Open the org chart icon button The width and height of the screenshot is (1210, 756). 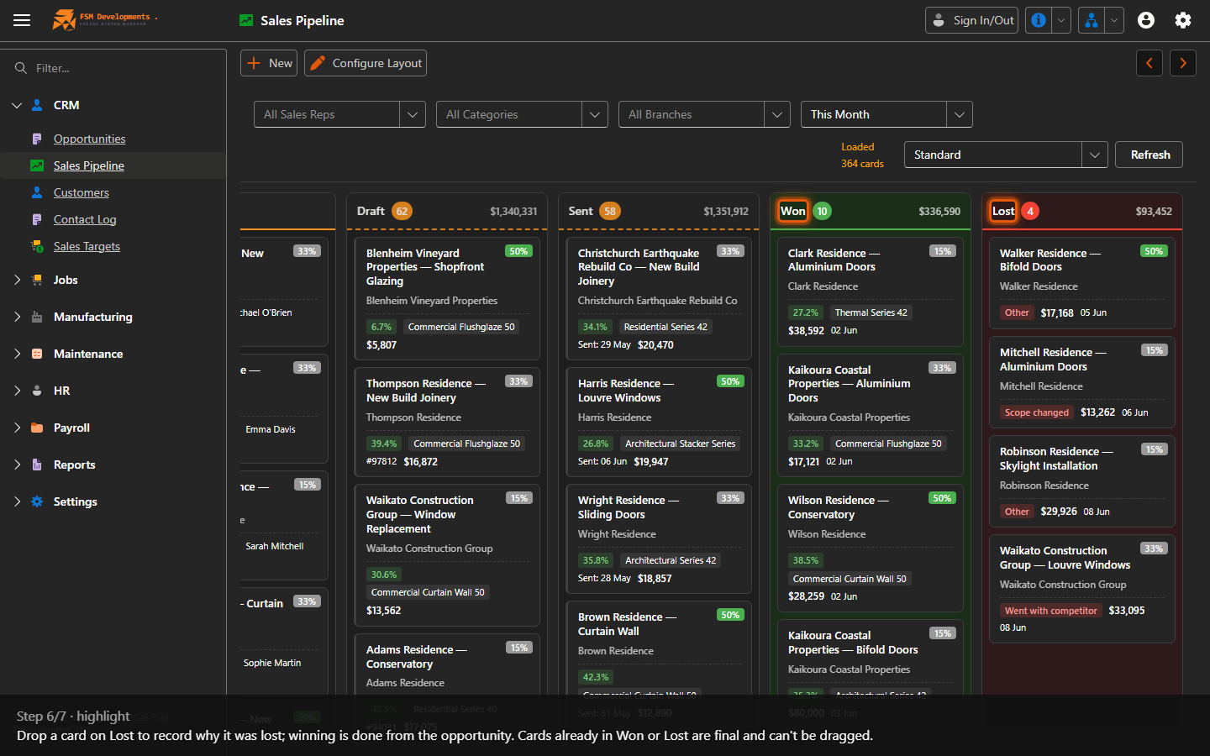pyautogui.click(x=1091, y=20)
